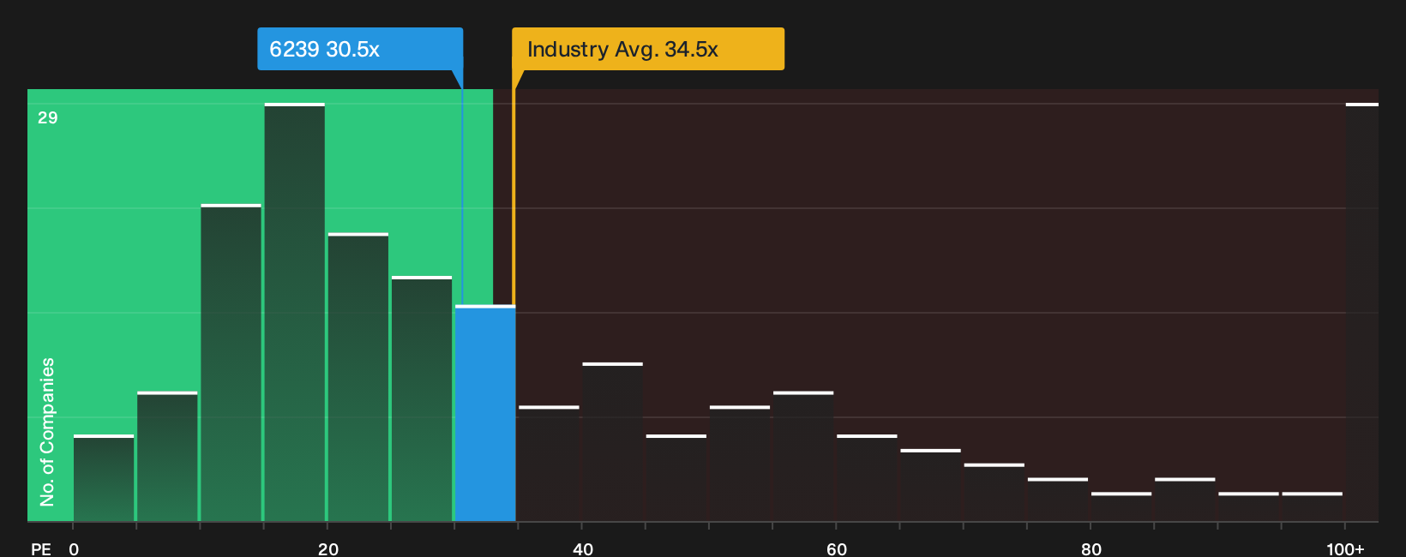Click the x-axis tick label 60

(x=837, y=549)
